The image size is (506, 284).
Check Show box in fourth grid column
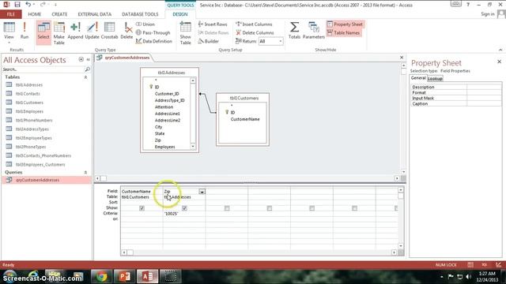click(270, 208)
